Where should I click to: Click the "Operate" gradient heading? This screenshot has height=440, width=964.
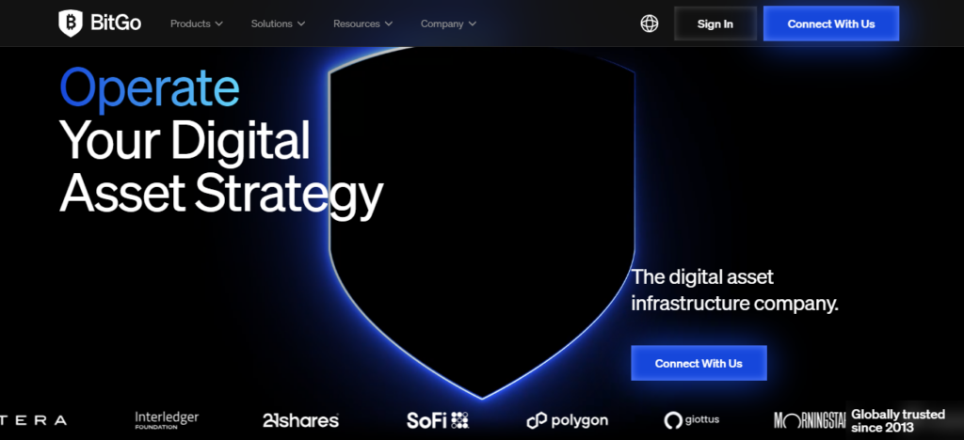(x=150, y=89)
